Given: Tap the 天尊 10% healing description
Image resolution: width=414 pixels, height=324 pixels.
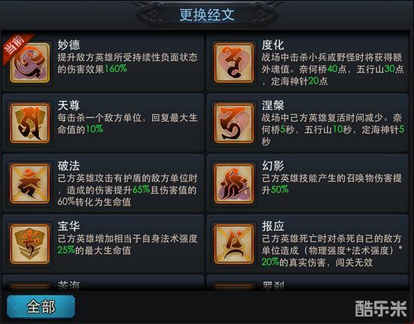Looking at the screenshot, I should point(127,123).
